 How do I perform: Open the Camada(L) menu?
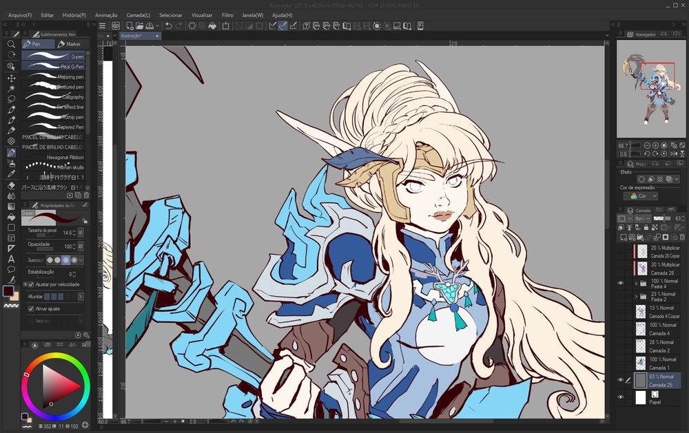click(138, 15)
